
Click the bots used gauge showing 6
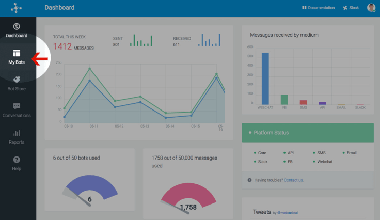tap(90, 190)
